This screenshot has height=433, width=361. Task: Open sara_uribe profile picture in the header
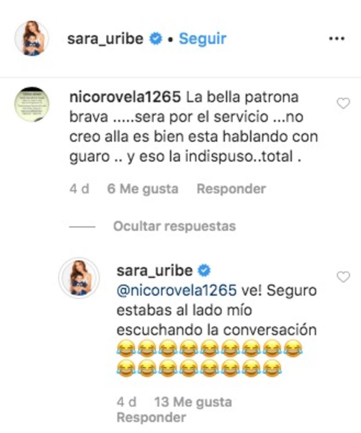(x=32, y=38)
